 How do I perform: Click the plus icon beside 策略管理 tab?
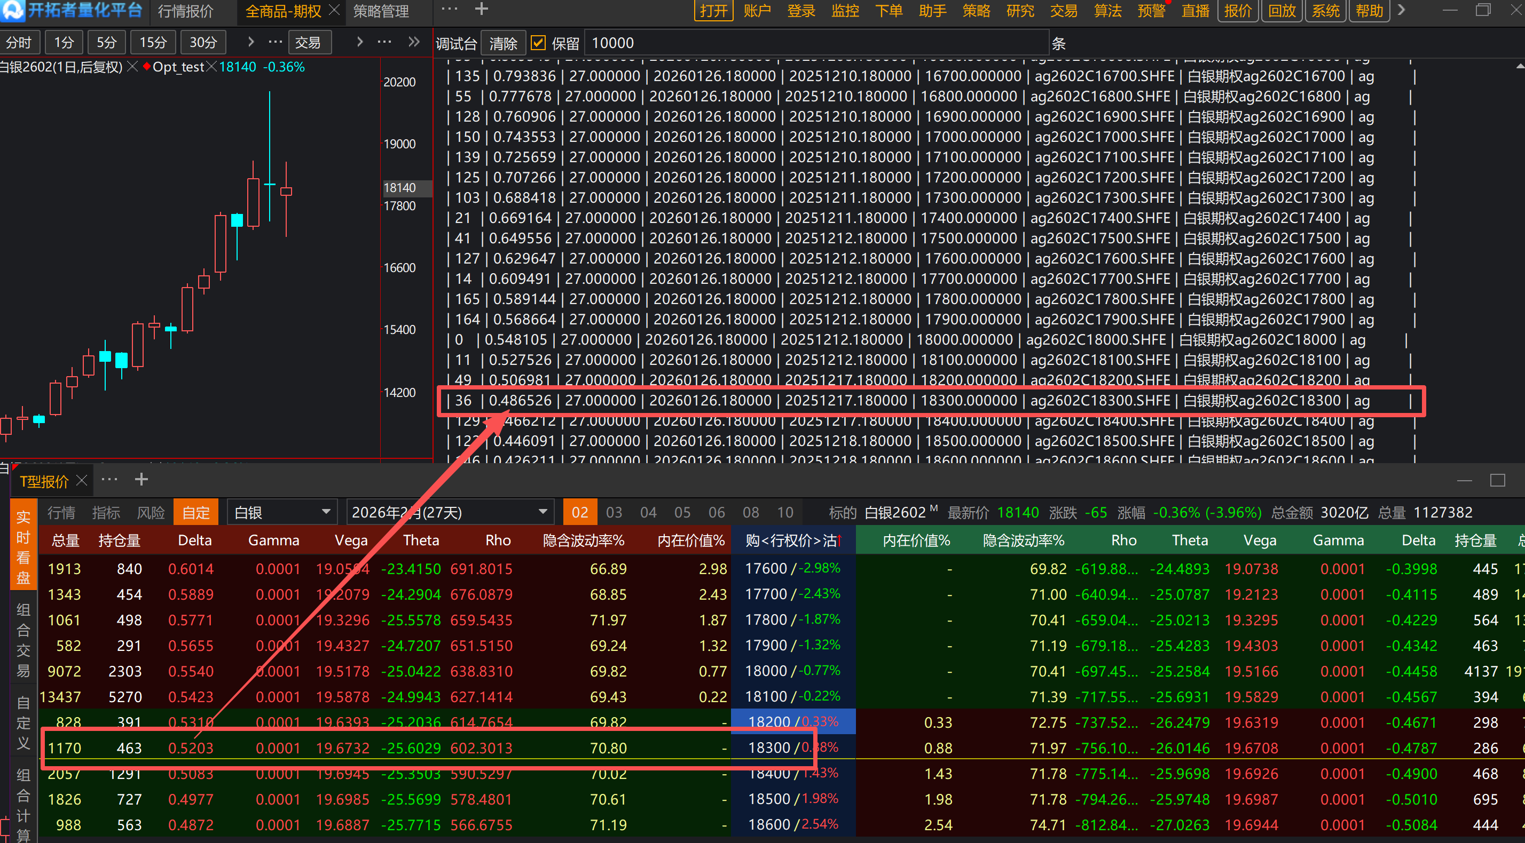tap(481, 10)
